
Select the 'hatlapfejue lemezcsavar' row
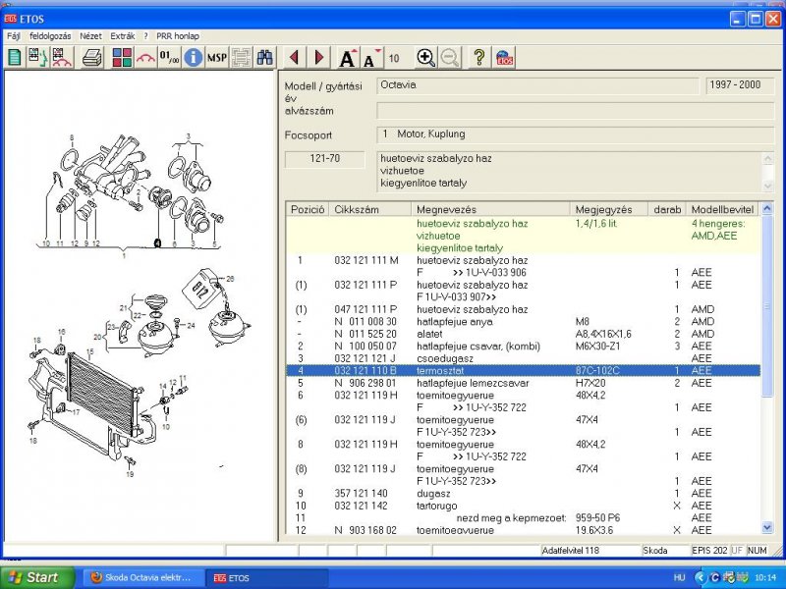524,383
